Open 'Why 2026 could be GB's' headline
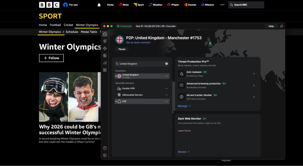Viewport: 303px width, 166px height. (x=70, y=130)
